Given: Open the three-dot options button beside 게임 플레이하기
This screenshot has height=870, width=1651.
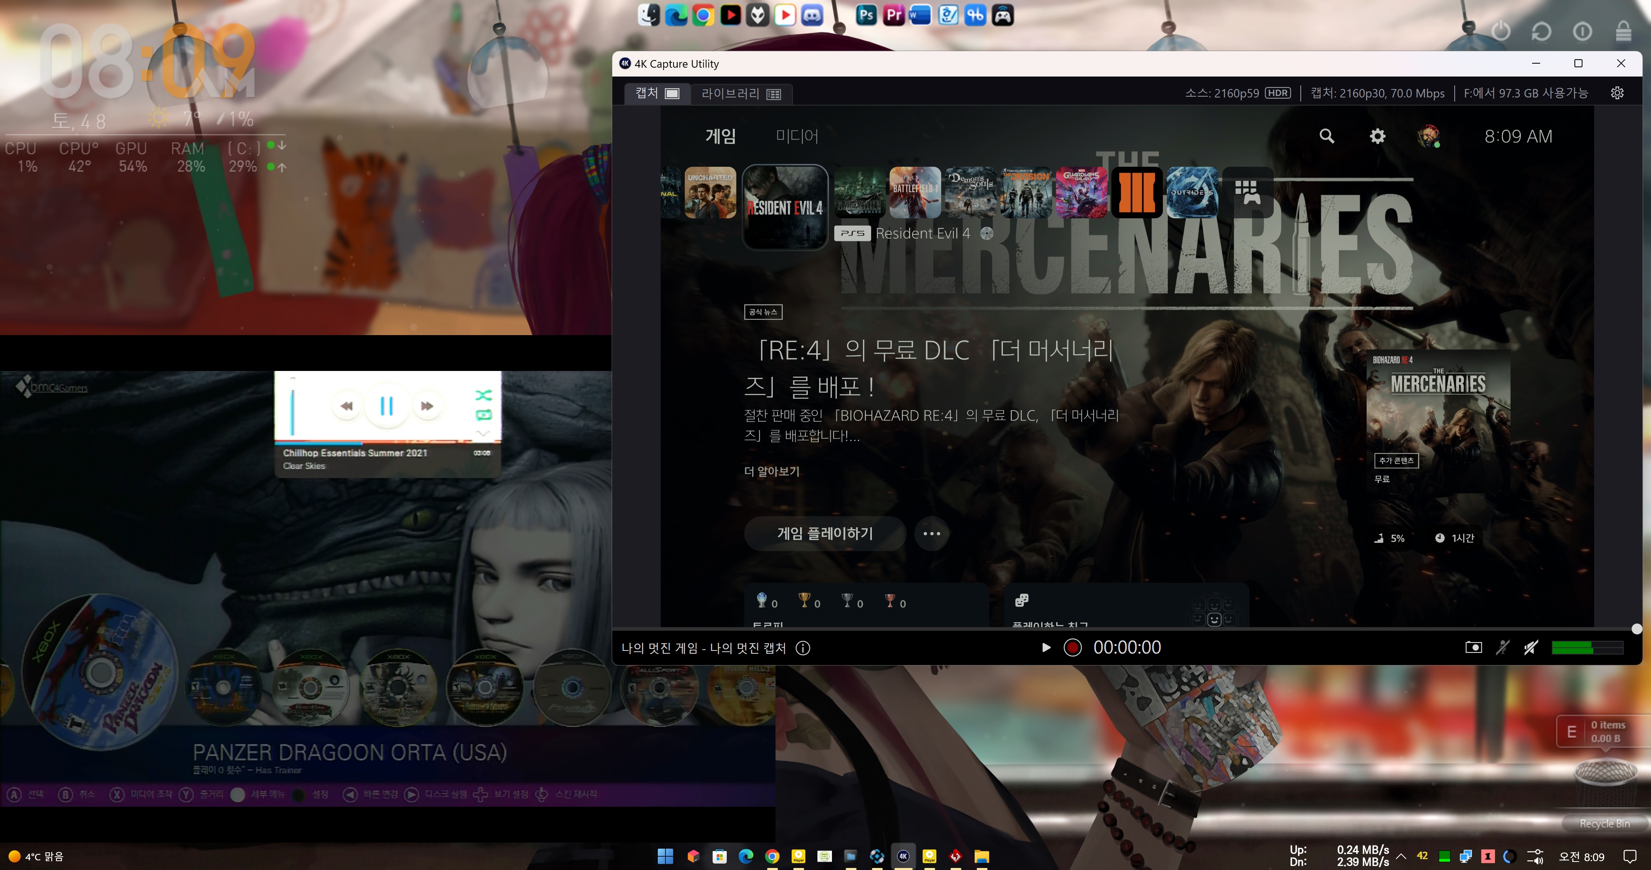Looking at the screenshot, I should coord(931,533).
